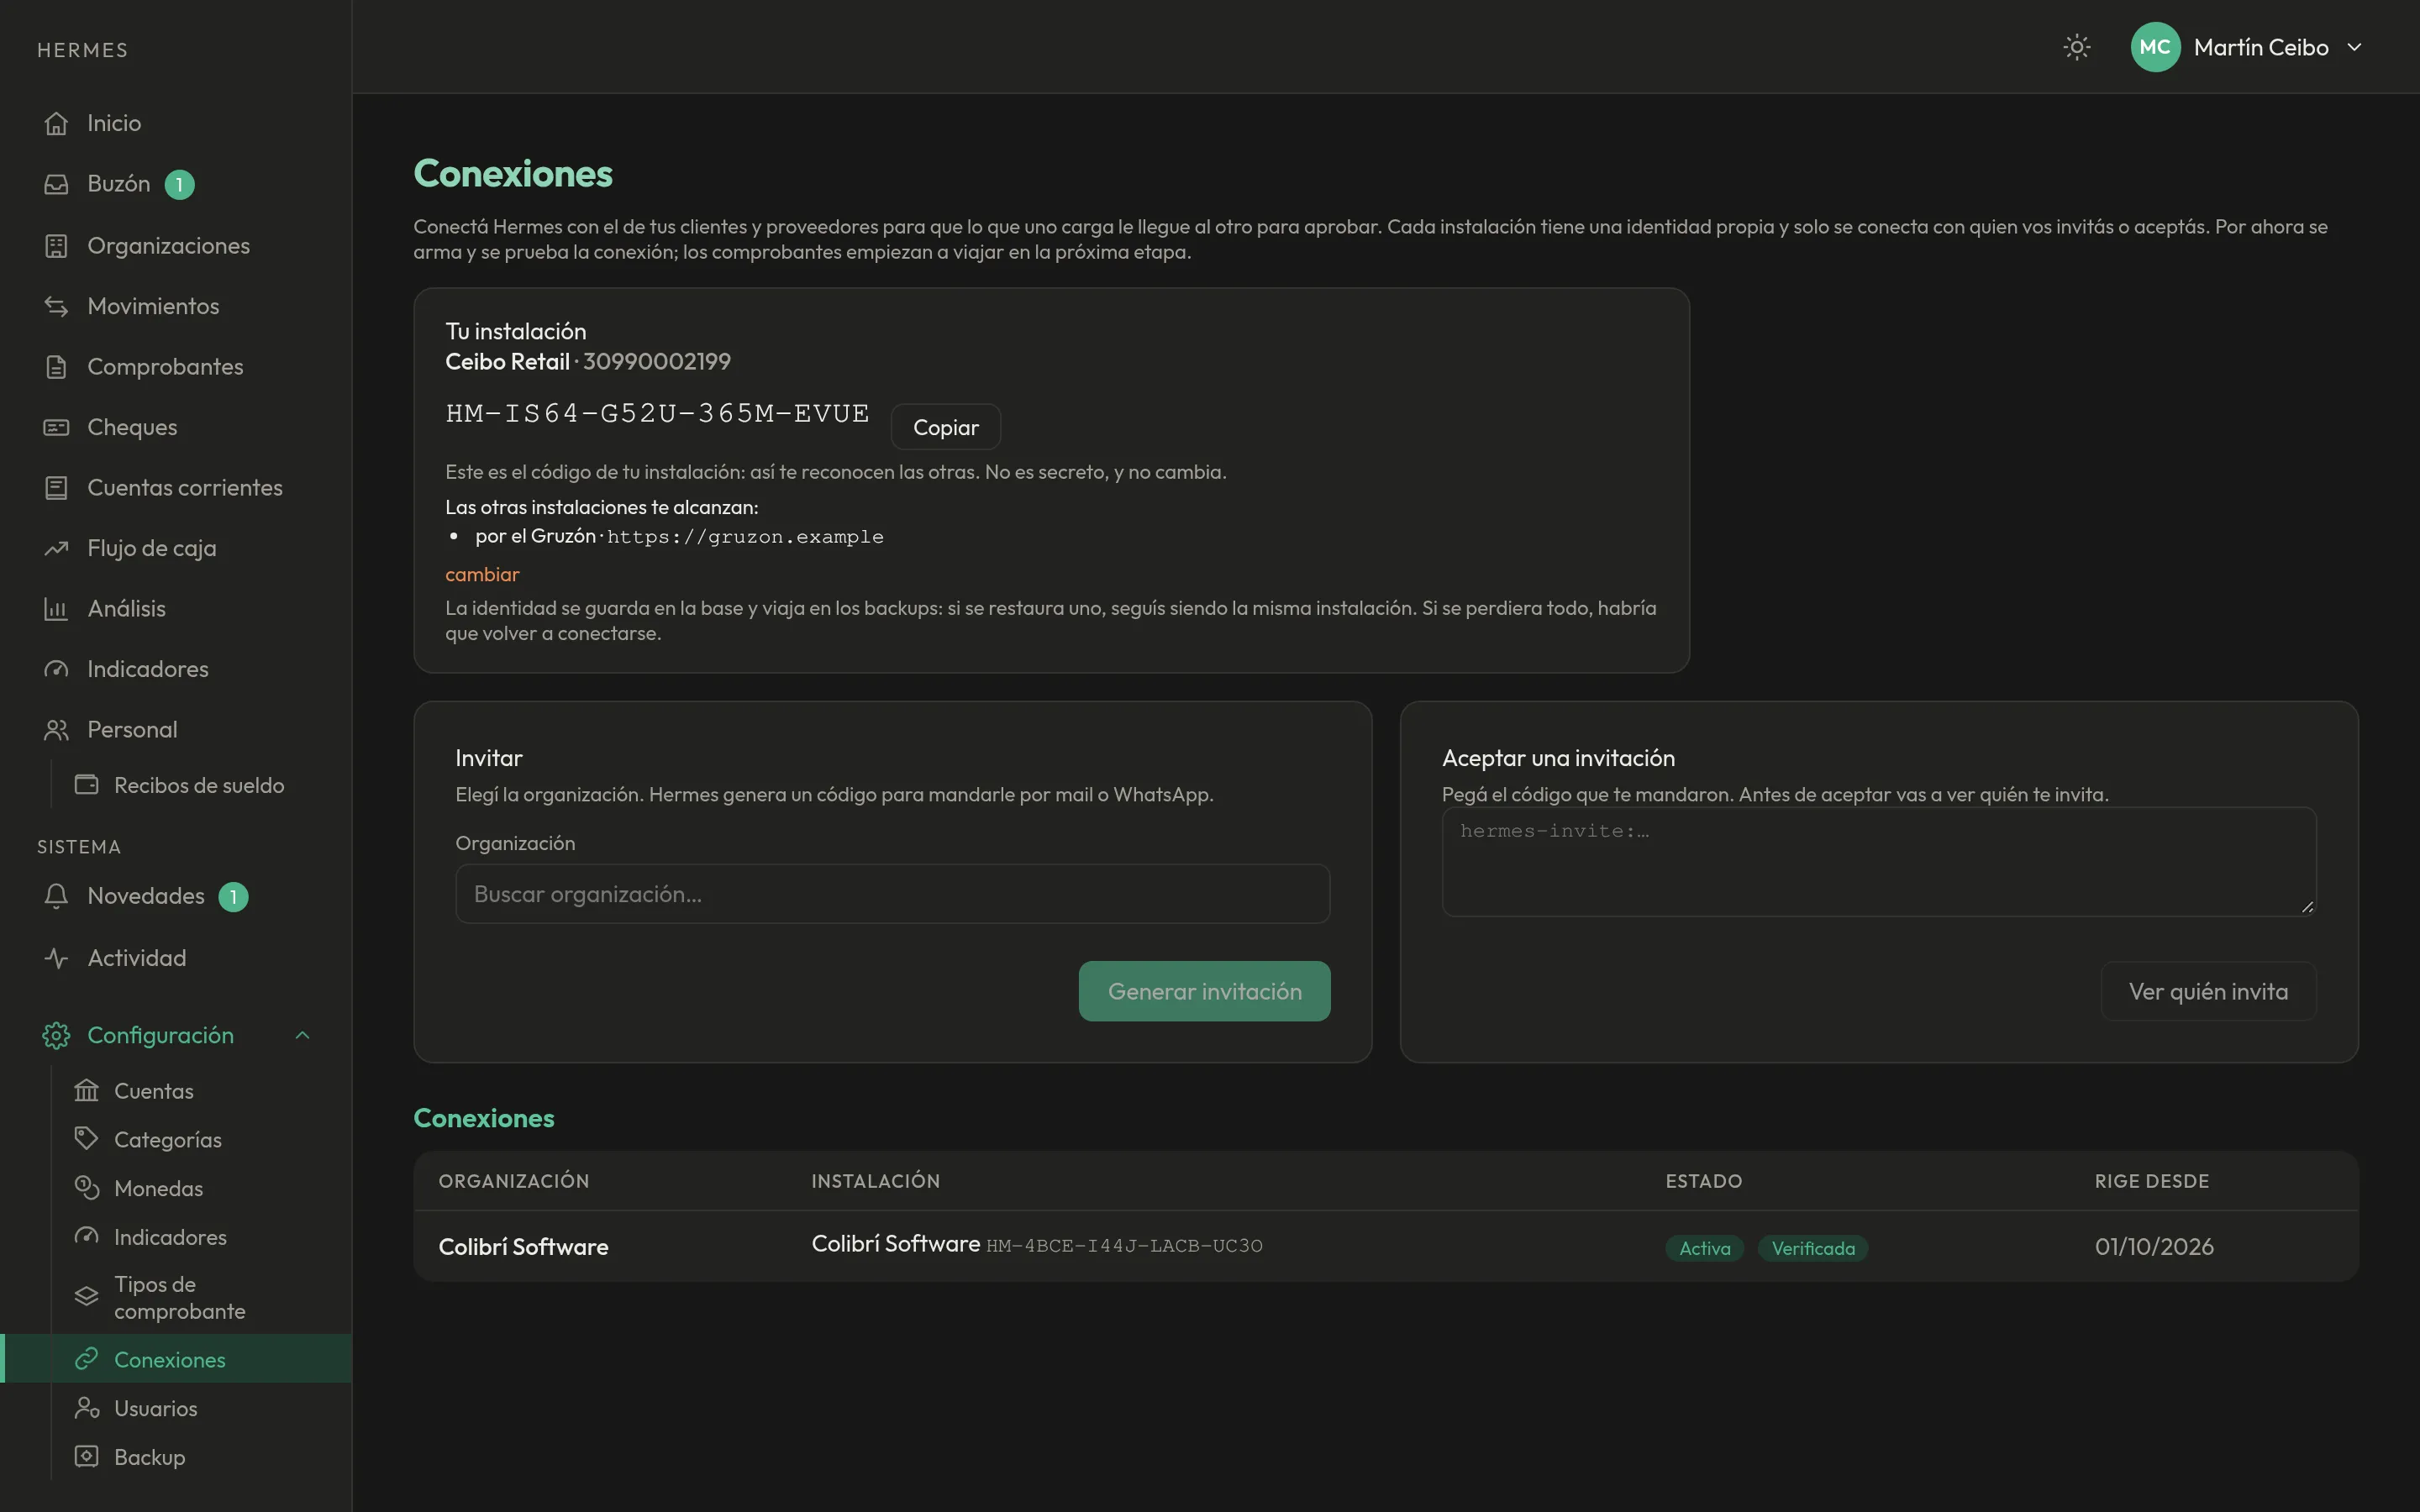This screenshot has height=1512, width=2420.
Task: Open the Buscar organización combo box
Action: click(892, 894)
